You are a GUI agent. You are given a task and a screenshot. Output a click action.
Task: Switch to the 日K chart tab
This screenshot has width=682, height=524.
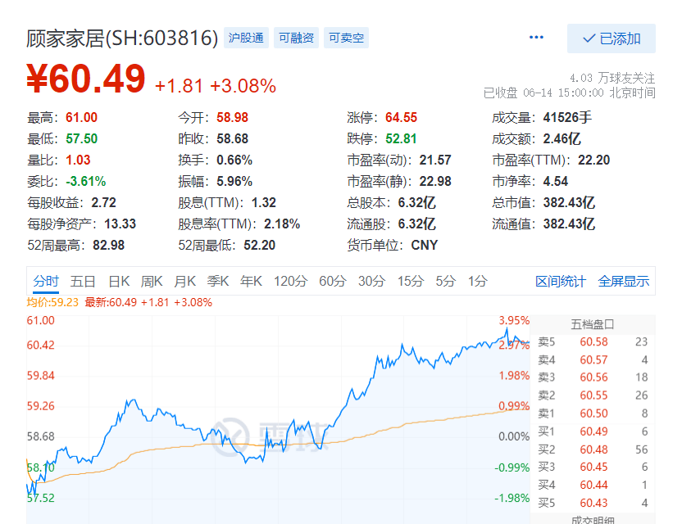(119, 282)
